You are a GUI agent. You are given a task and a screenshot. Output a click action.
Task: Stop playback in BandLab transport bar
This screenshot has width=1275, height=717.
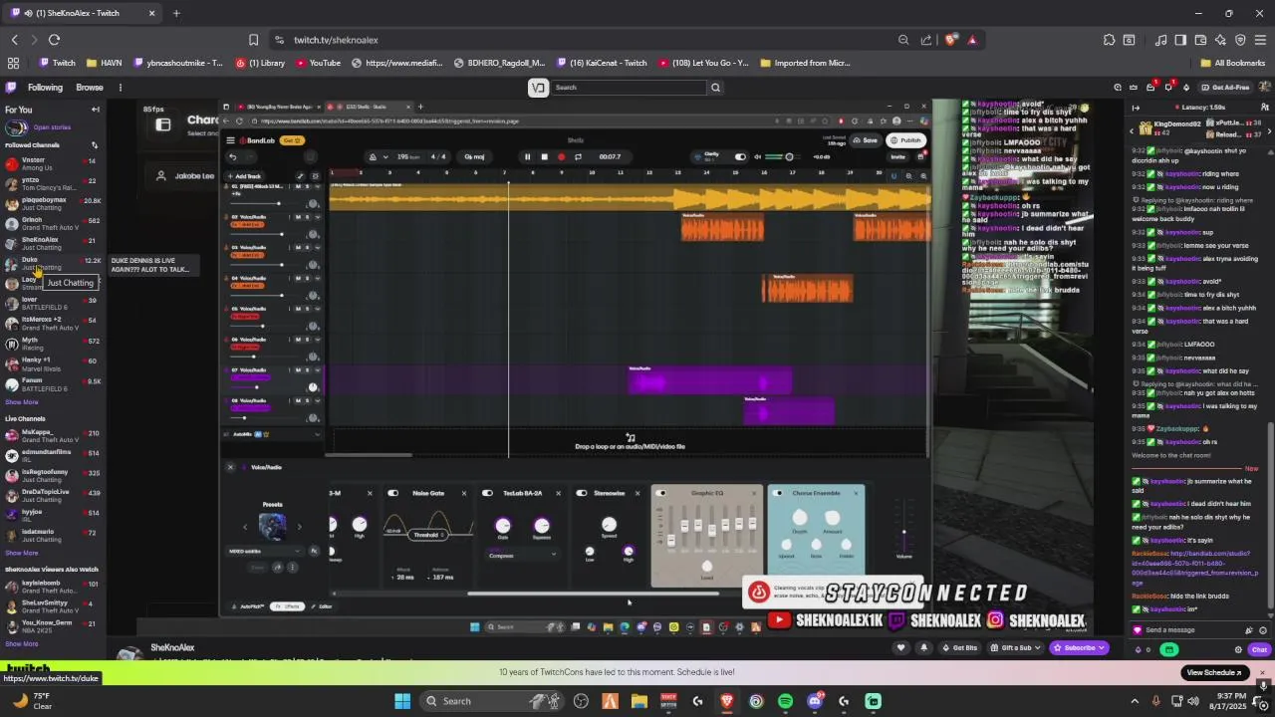click(544, 156)
